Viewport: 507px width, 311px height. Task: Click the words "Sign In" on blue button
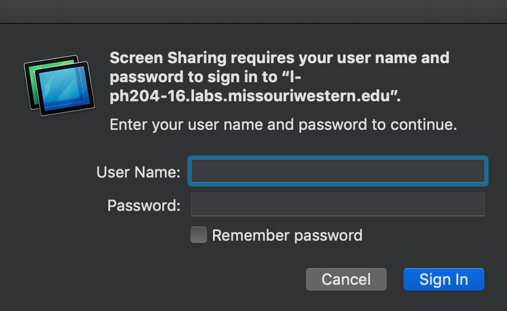point(443,279)
